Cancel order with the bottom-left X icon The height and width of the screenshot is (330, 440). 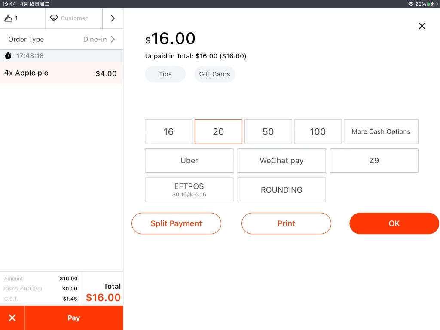click(x=12, y=318)
